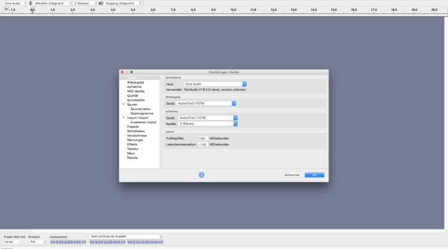Screen dimensions: 448x249
Task: Select Verzeichnisse in the settings list
Action: pyautogui.click(x=137, y=136)
